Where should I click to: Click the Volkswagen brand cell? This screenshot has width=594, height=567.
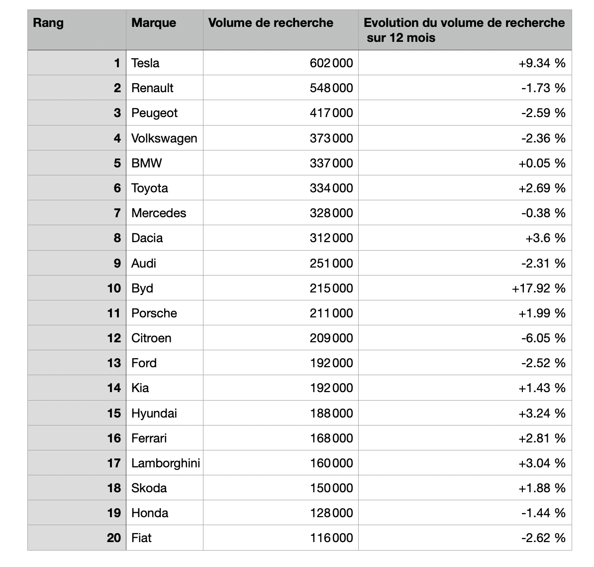click(164, 138)
